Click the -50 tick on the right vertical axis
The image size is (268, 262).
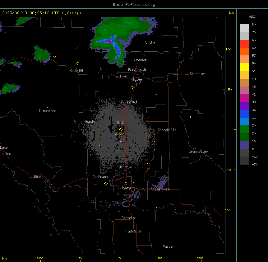click(x=228, y=170)
